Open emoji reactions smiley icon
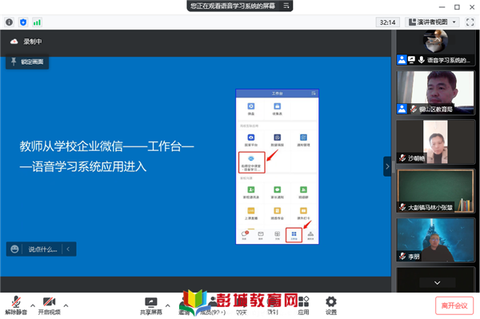Screen dimensions: 480x319 tap(14, 249)
